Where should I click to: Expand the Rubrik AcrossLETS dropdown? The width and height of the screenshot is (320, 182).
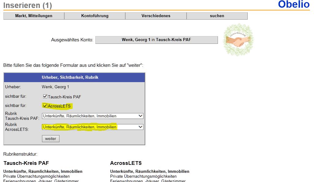[93, 127]
